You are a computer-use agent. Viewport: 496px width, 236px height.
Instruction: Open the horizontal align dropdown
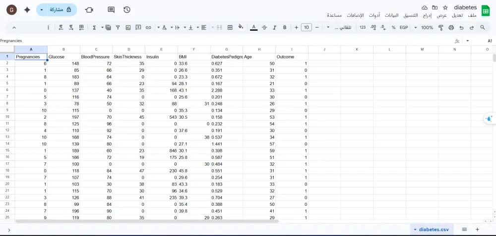tap(201, 27)
